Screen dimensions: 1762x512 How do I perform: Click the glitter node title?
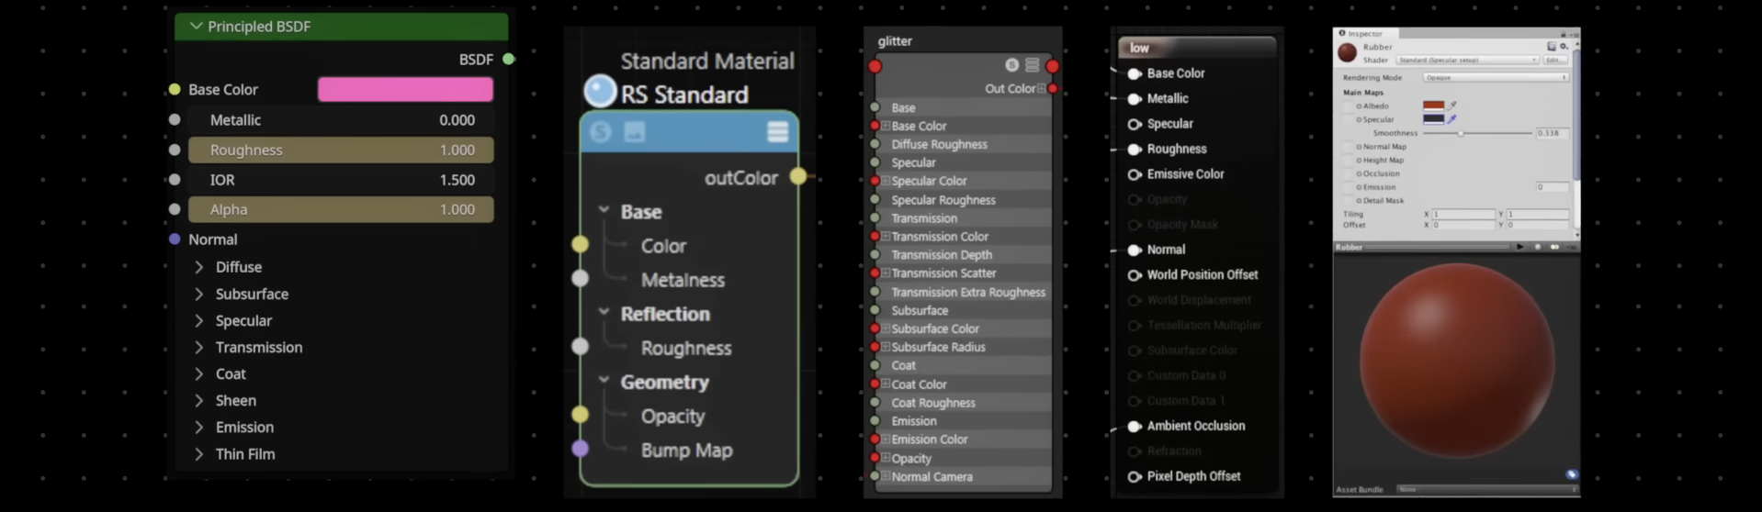click(895, 41)
